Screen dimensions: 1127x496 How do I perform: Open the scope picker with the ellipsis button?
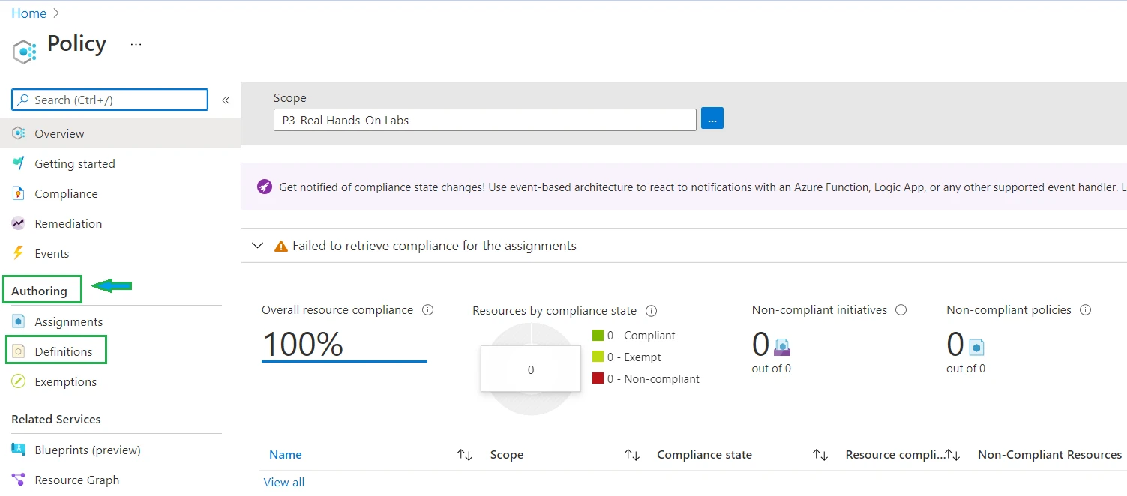point(711,118)
